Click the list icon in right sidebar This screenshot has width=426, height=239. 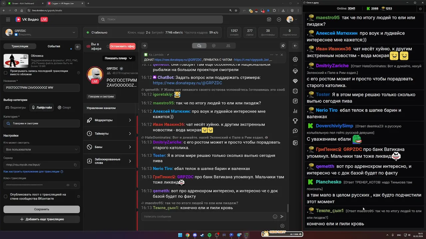point(295,101)
